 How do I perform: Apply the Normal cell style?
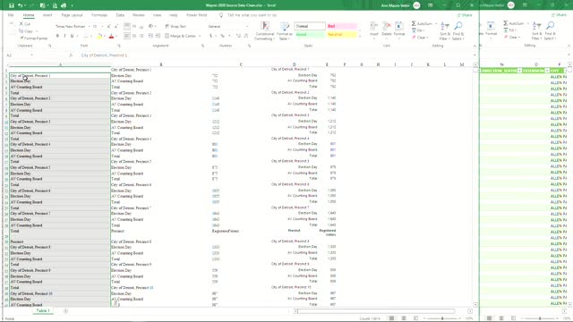click(310, 26)
